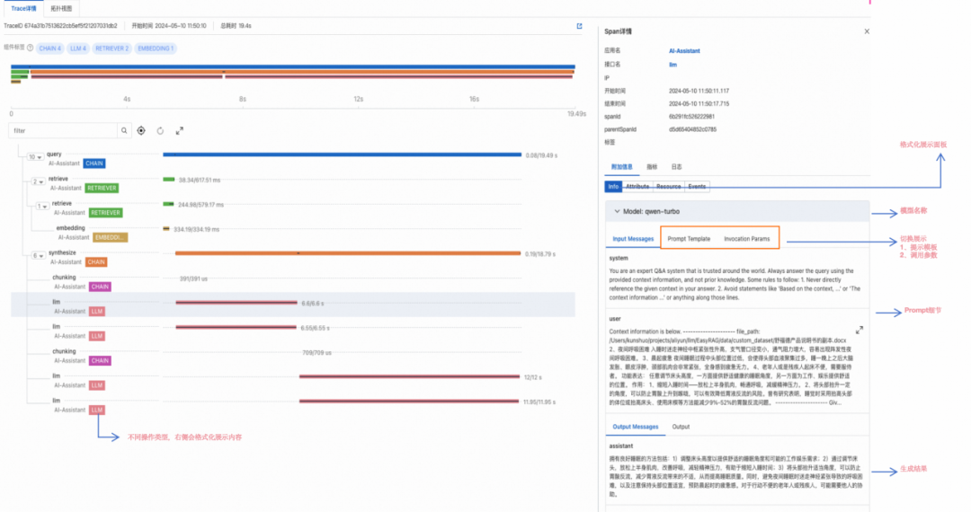This screenshot has width=971, height=512.
Task: Toggle the CHAIN 4 component tag filter
Action: 49,48
